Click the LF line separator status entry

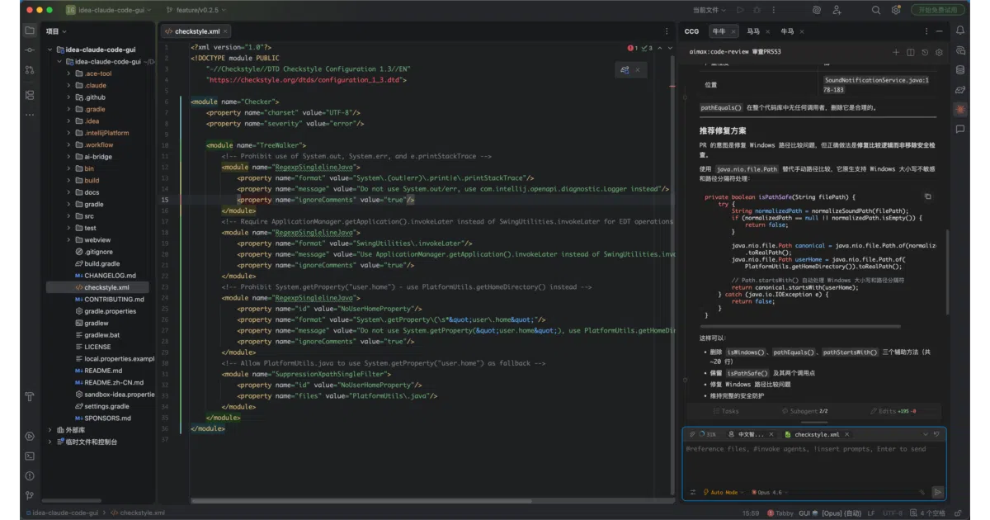[870, 513]
